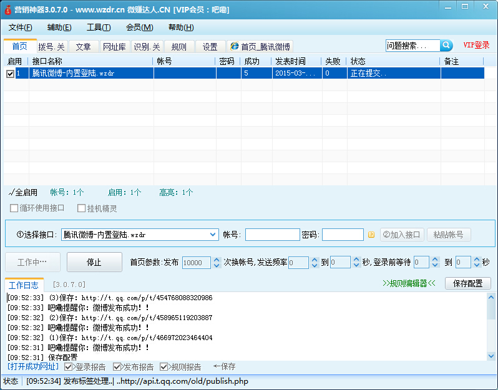Image resolution: width=498 pixels, height=390 pixels.
Task: Enable 挂机精灵 checkbox
Action: 81,208
